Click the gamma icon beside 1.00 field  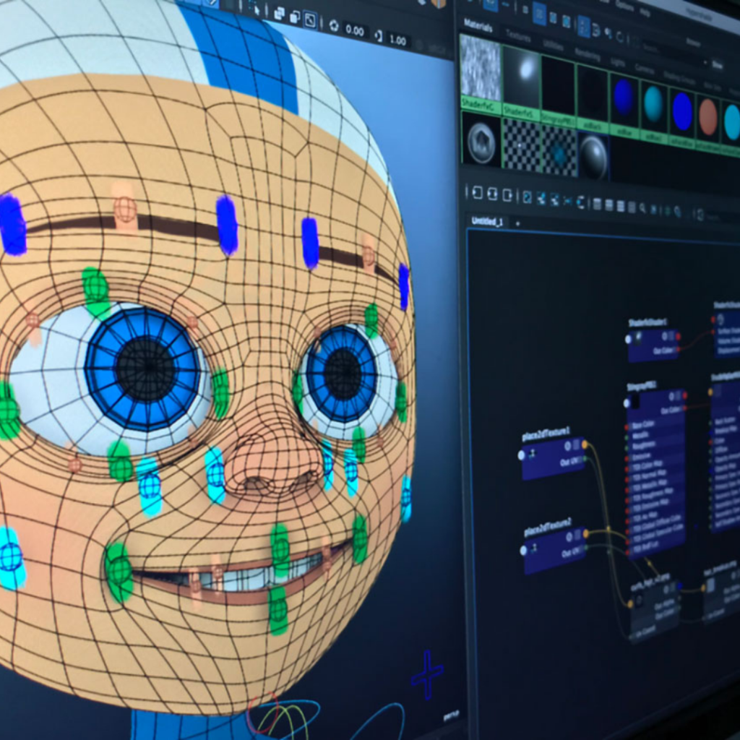click(x=378, y=37)
